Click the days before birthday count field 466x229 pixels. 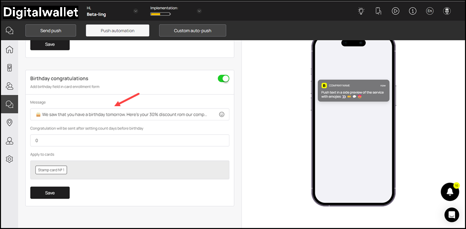pos(130,140)
